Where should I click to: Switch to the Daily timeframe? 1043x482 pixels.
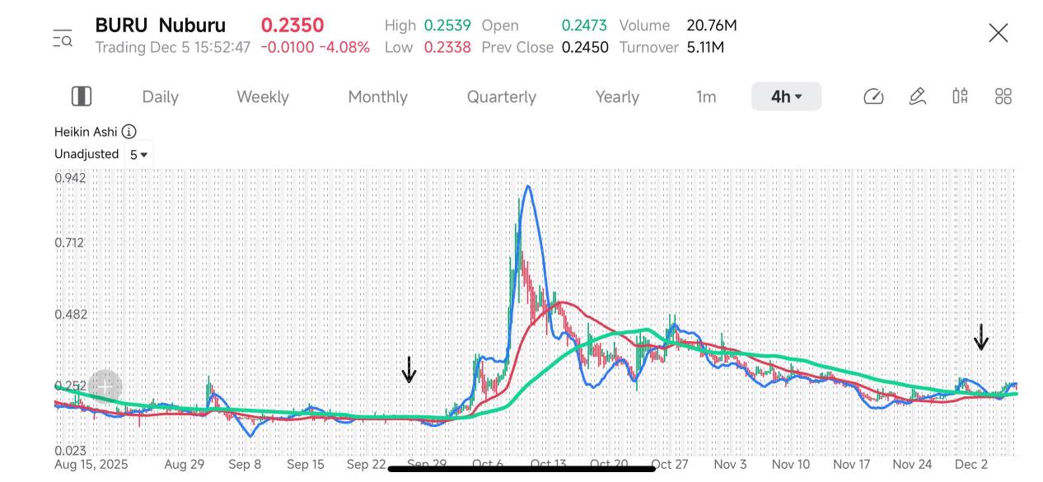[x=160, y=96]
